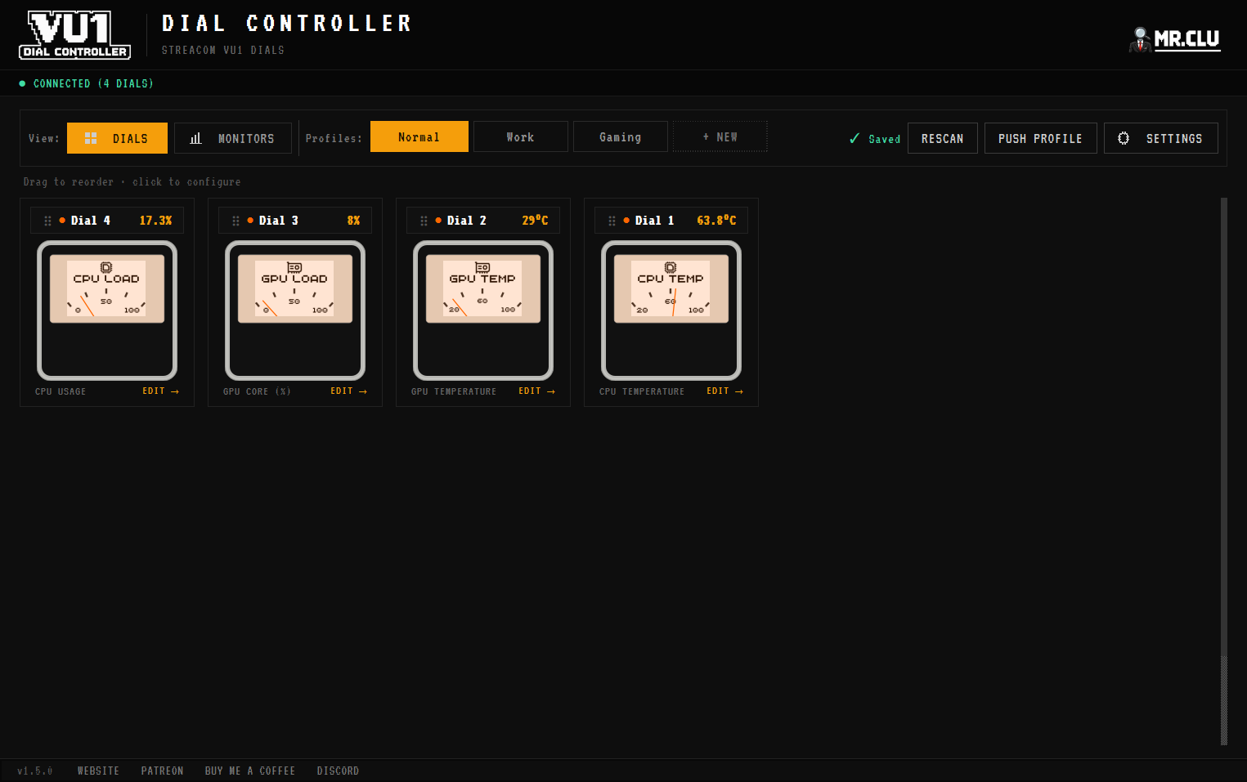
Task: Click the Dial 3 value 8%
Action: (353, 221)
